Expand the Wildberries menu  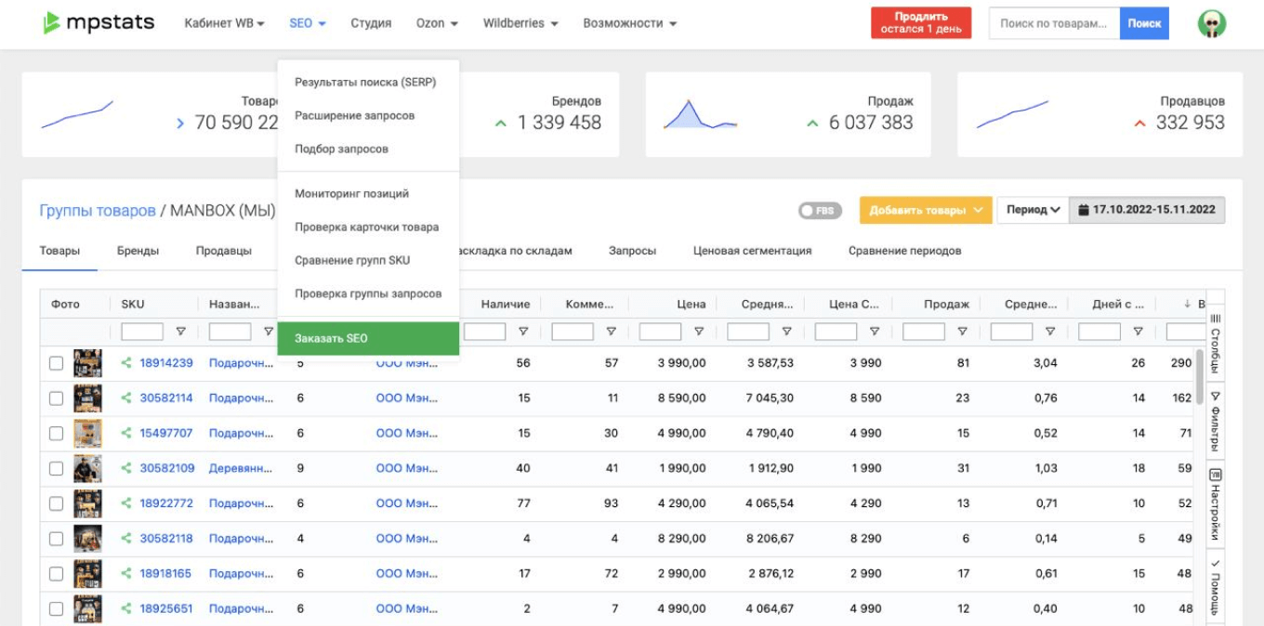[x=520, y=23]
